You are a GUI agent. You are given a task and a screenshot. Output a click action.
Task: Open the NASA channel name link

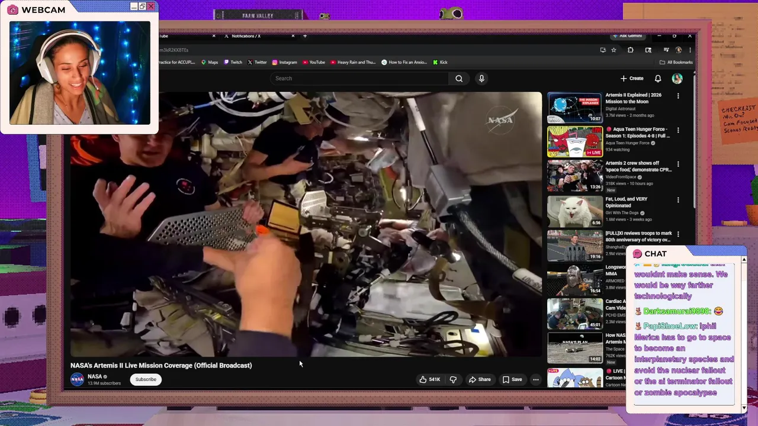tap(95, 376)
